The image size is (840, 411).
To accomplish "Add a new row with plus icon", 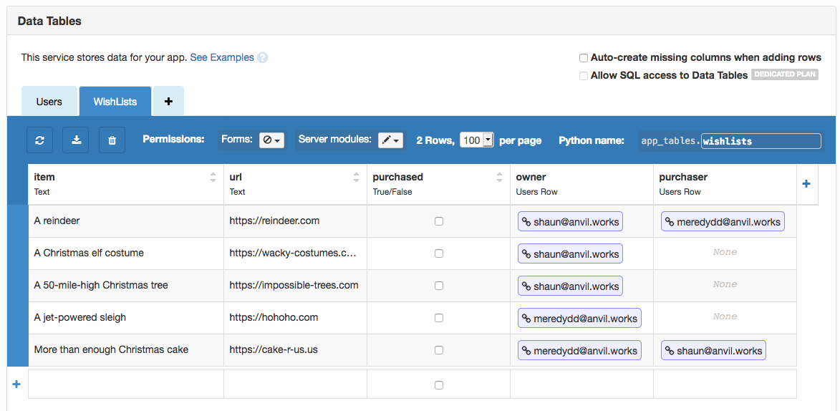I will [16, 385].
